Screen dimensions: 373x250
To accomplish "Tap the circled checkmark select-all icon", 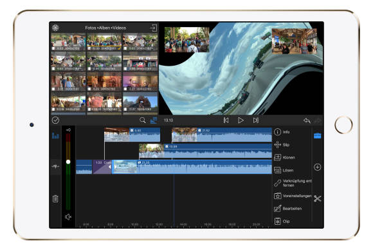I will tap(55, 120).
